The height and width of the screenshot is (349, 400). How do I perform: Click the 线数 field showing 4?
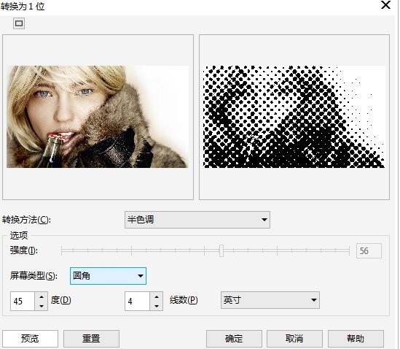point(137,301)
